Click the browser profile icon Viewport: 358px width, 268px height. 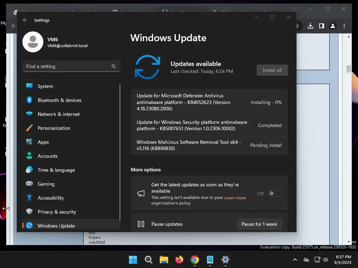333,26
